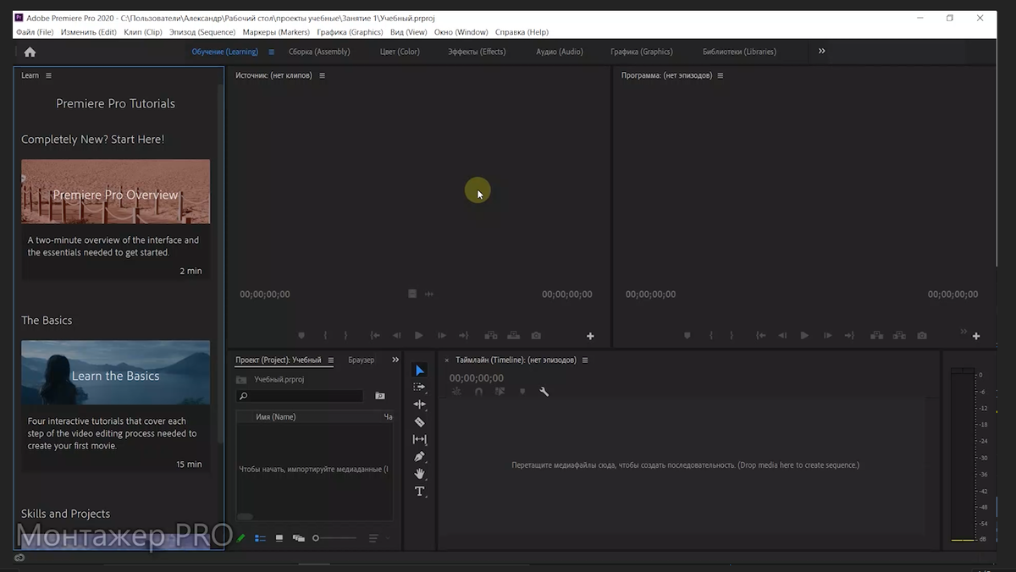This screenshot has height=572, width=1016.
Task: Switch Project panel to Freeform View
Action: click(298, 538)
